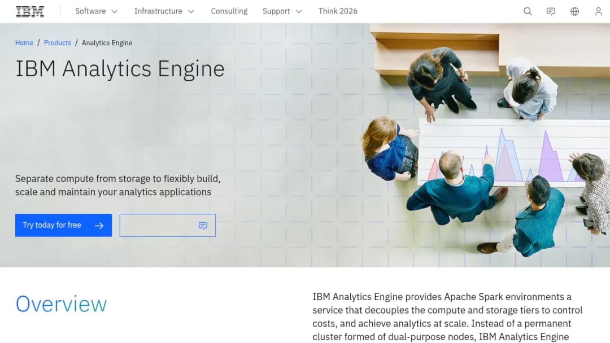Screen dimensions: 610x343
Task: Click the 'Separate compute from storage' tagline
Action: [x=118, y=185]
